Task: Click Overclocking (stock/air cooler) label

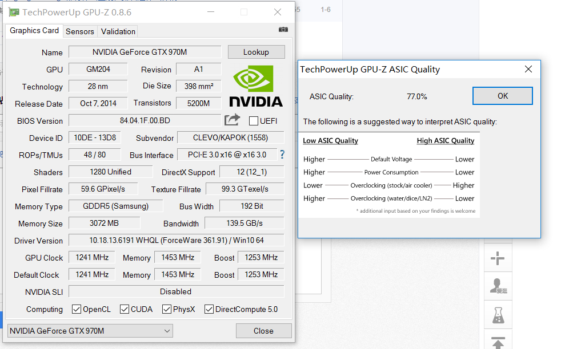Action: pos(391,185)
